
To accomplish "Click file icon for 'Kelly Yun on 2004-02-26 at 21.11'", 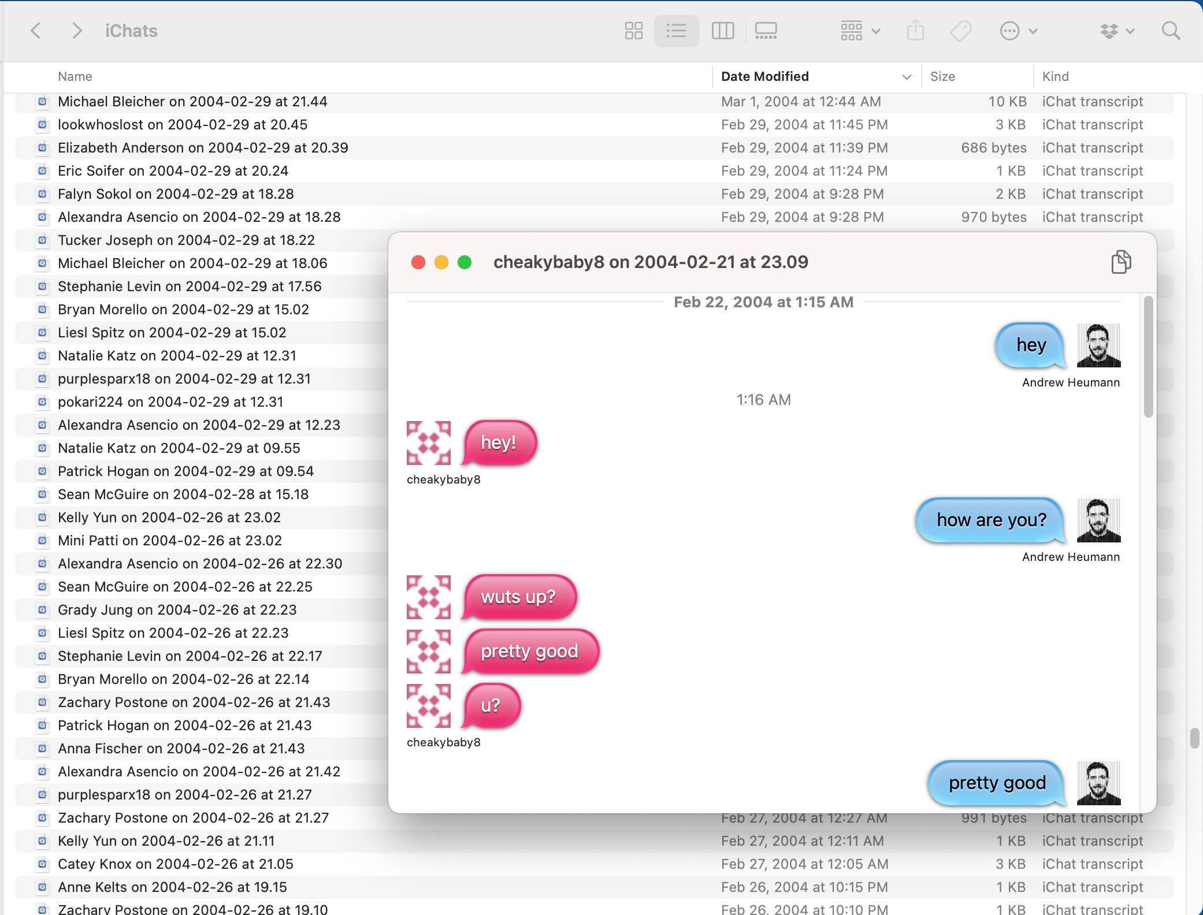I will pos(42,841).
